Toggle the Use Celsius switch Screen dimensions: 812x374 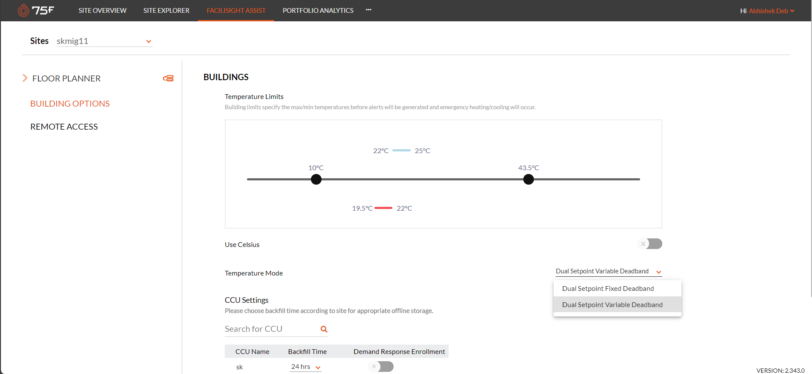pyautogui.click(x=650, y=244)
